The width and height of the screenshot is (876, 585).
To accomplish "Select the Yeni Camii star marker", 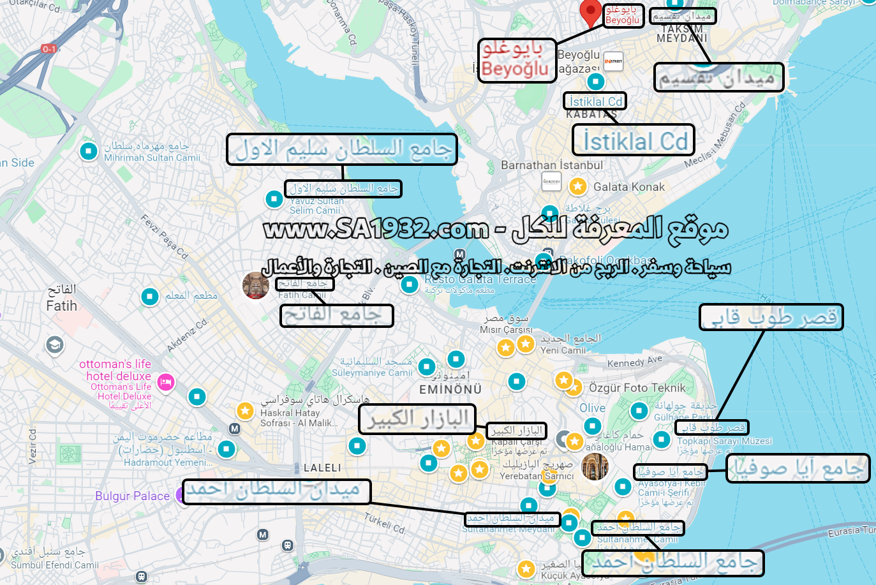I will (x=526, y=344).
